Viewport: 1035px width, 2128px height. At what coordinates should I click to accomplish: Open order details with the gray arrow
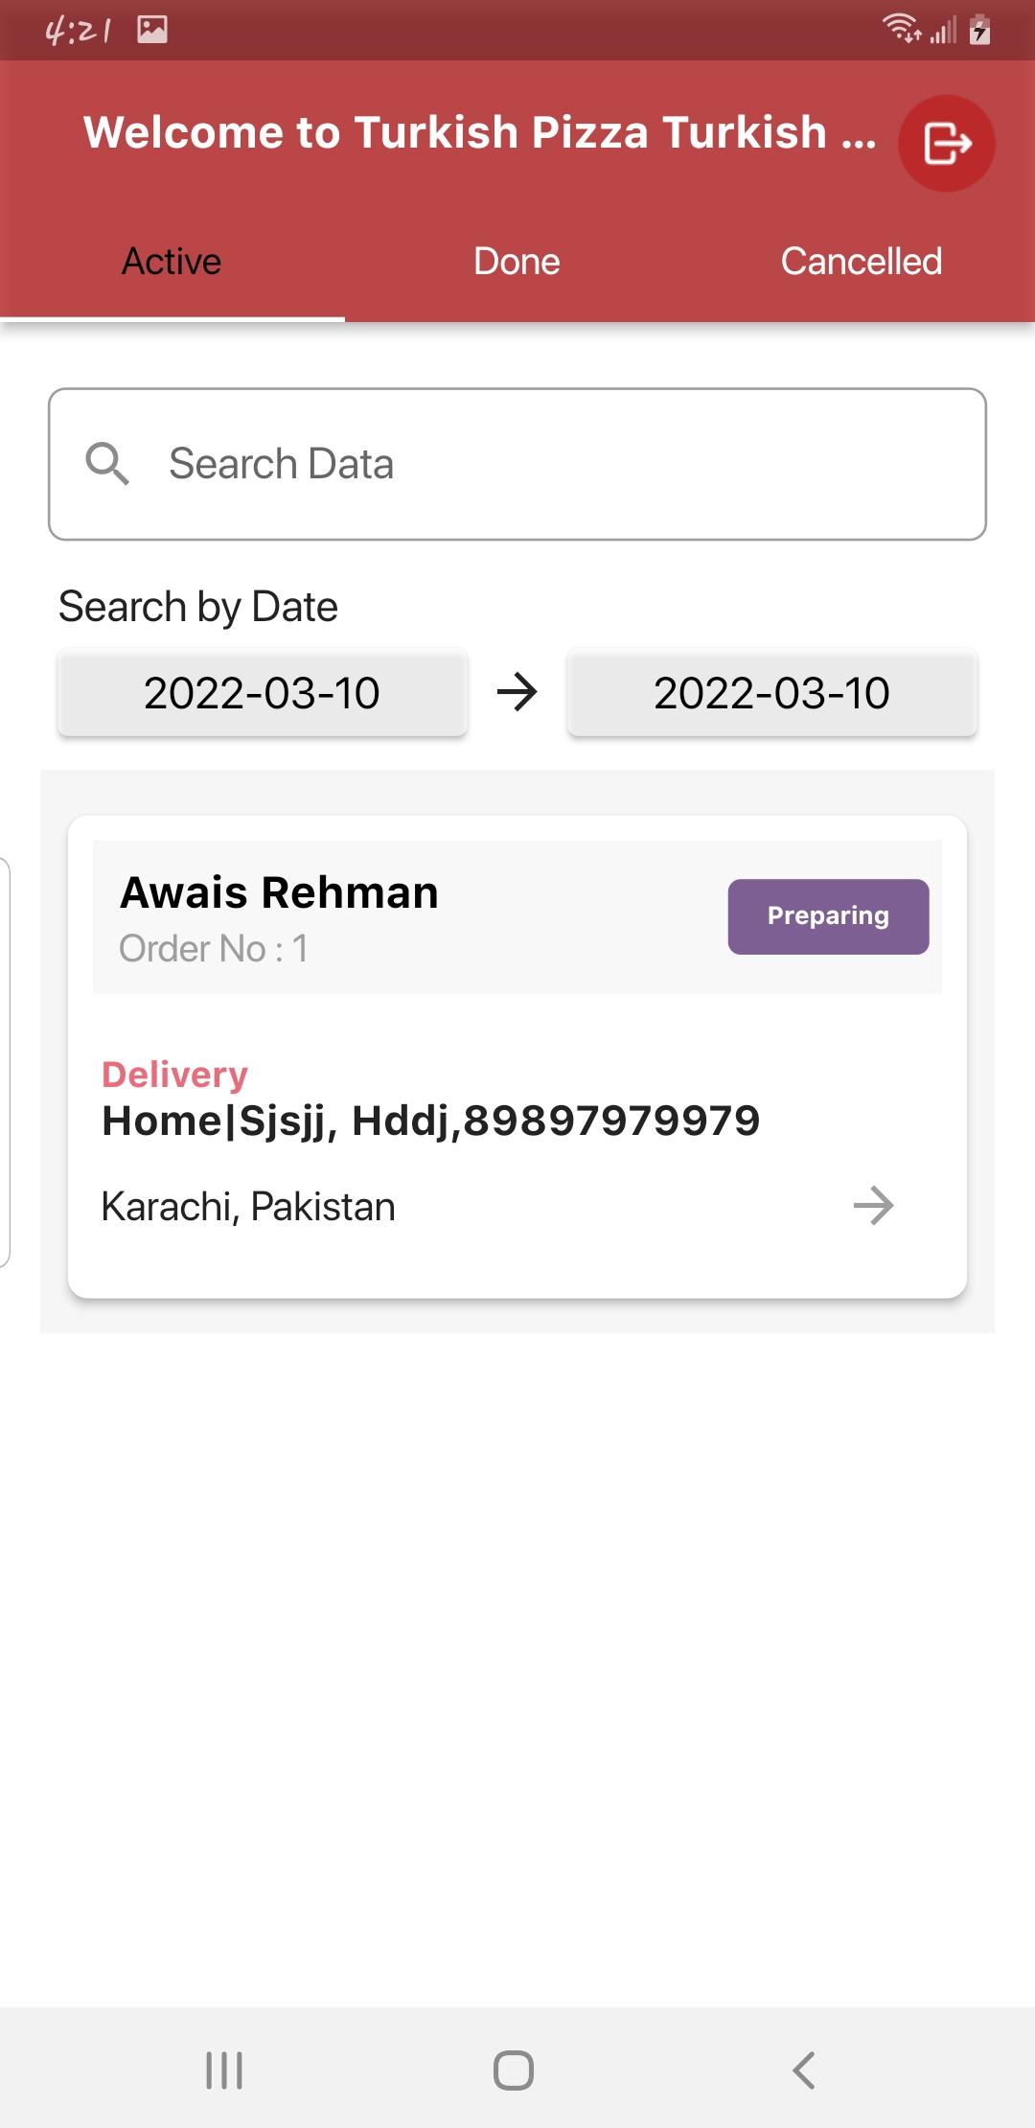873,1206
